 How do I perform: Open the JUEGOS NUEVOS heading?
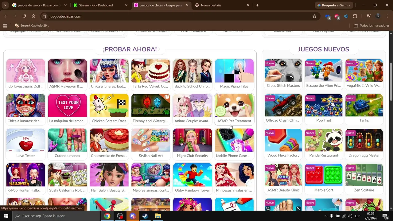coord(324,49)
